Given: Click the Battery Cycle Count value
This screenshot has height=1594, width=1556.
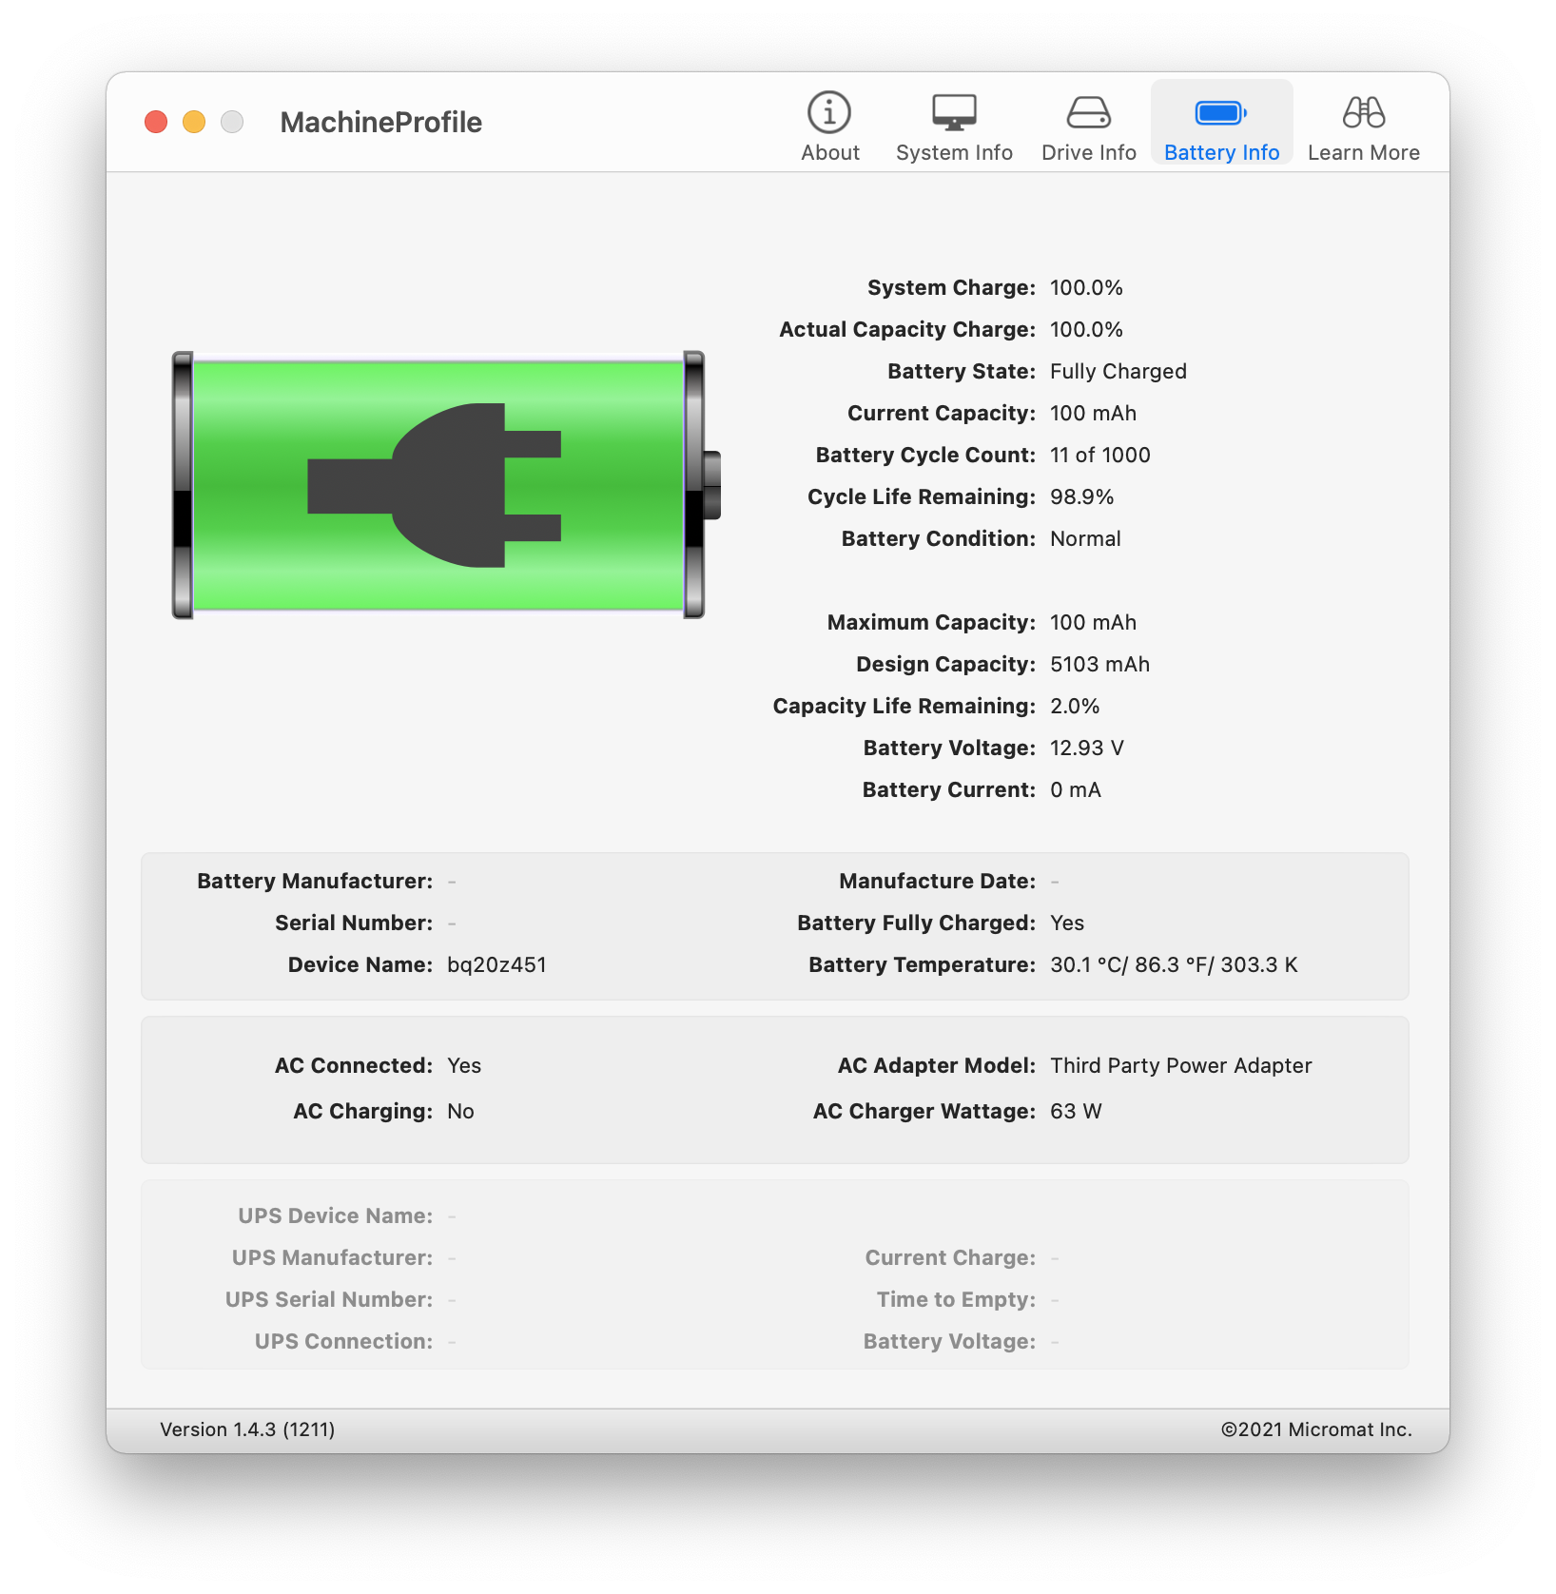Looking at the screenshot, I should click(x=1099, y=456).
